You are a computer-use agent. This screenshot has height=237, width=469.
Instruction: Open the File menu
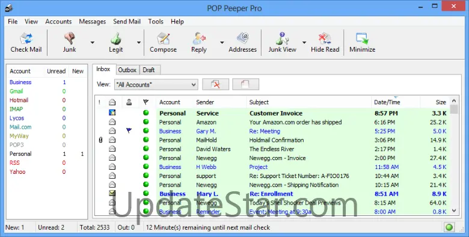(x=13, y=22)
